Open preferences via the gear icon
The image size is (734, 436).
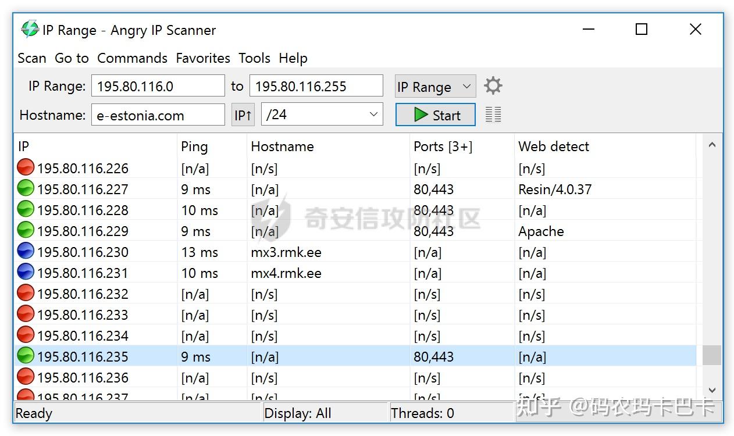click(493, 85)
